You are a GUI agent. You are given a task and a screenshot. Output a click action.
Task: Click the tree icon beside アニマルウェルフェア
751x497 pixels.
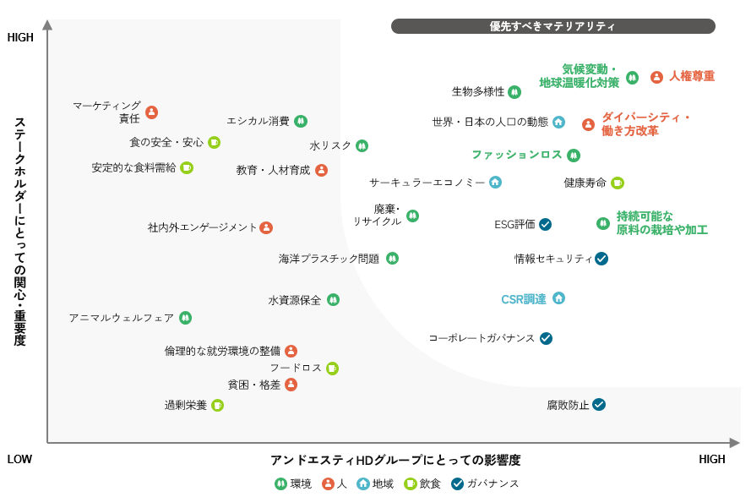185,318
